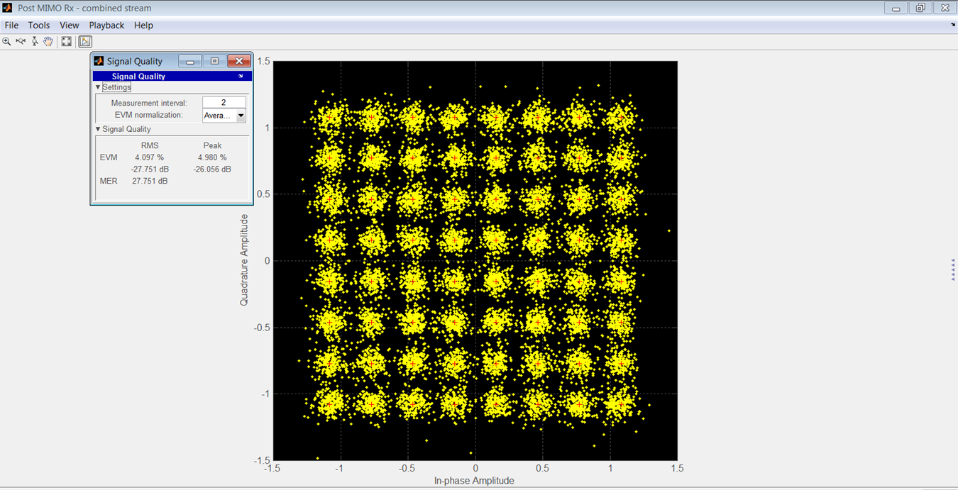Open the overflow arrow at menu bar's right end

(x=952, y=25)
